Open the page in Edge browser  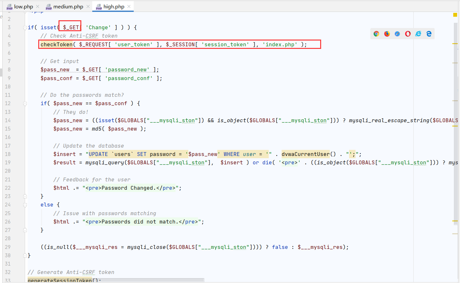point(429,34)
